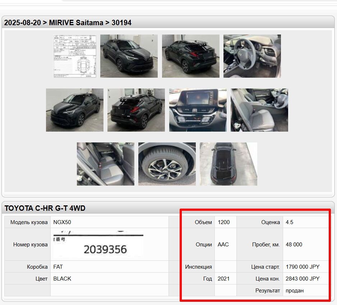Select the gearbox value FAT
This screenshot has height=305, width=337.
click(x=58, y=267)
